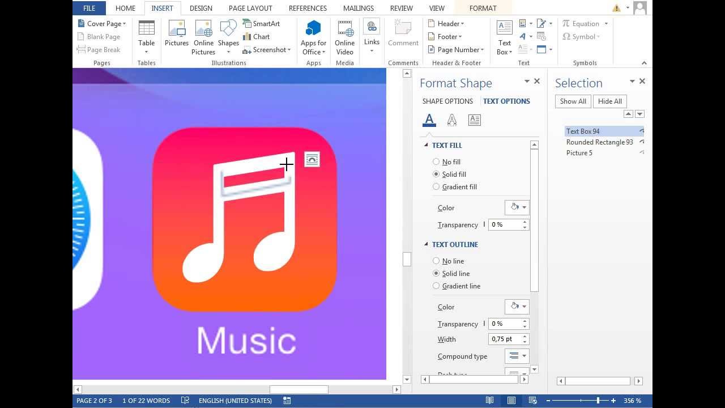Open Layout & Properties text box icon
The height and width of the screenshot is (408, 725).
pos(474,120)
